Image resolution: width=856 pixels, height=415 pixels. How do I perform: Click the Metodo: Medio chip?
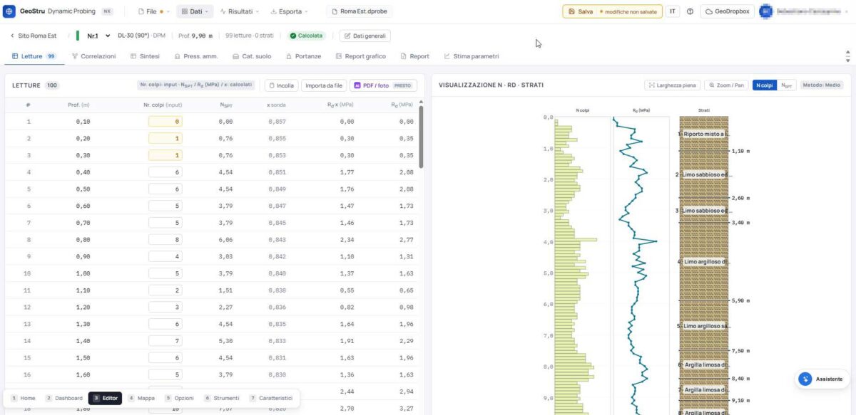[821, 85]
